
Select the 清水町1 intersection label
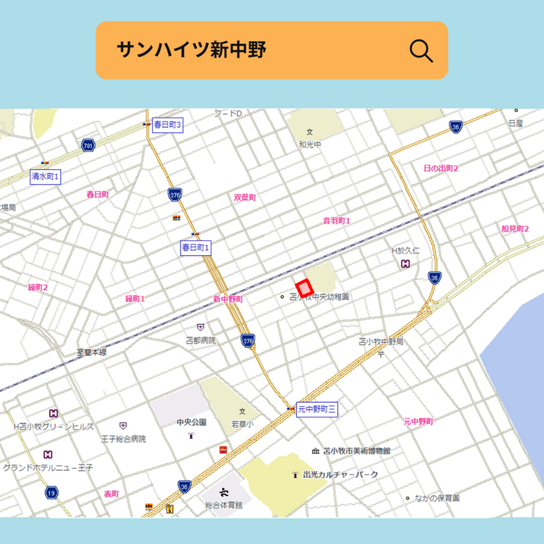coord(45,176)
